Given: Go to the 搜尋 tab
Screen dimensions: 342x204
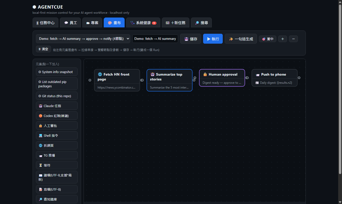Looking at the screenshot, I should (x=201, y=23).
